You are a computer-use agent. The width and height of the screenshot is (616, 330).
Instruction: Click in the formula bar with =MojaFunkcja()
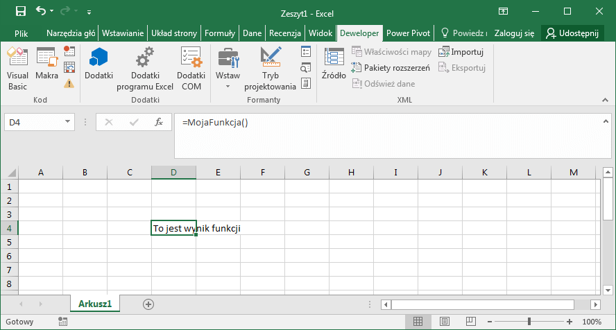[389, 136]
